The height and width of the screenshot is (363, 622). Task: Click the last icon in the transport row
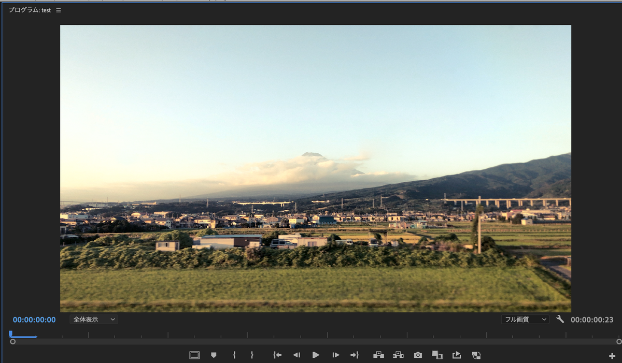[477, 355]
